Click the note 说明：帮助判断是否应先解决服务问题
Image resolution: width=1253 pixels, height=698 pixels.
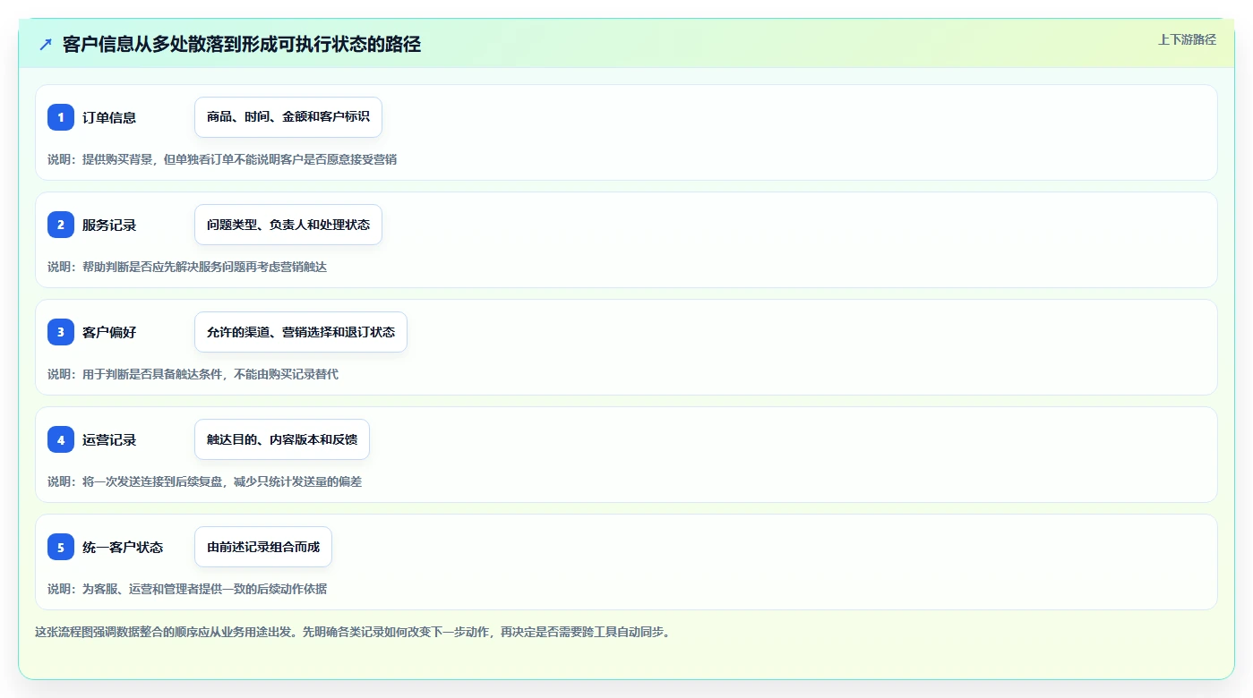(x=187, y=267)
